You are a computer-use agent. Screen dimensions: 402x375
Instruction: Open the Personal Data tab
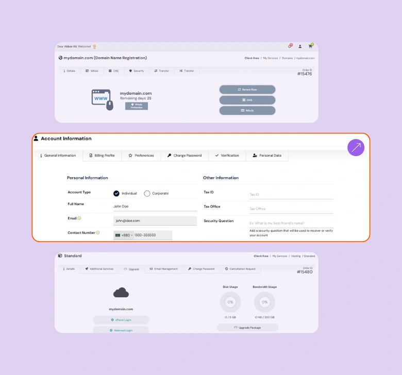point(267,156)
